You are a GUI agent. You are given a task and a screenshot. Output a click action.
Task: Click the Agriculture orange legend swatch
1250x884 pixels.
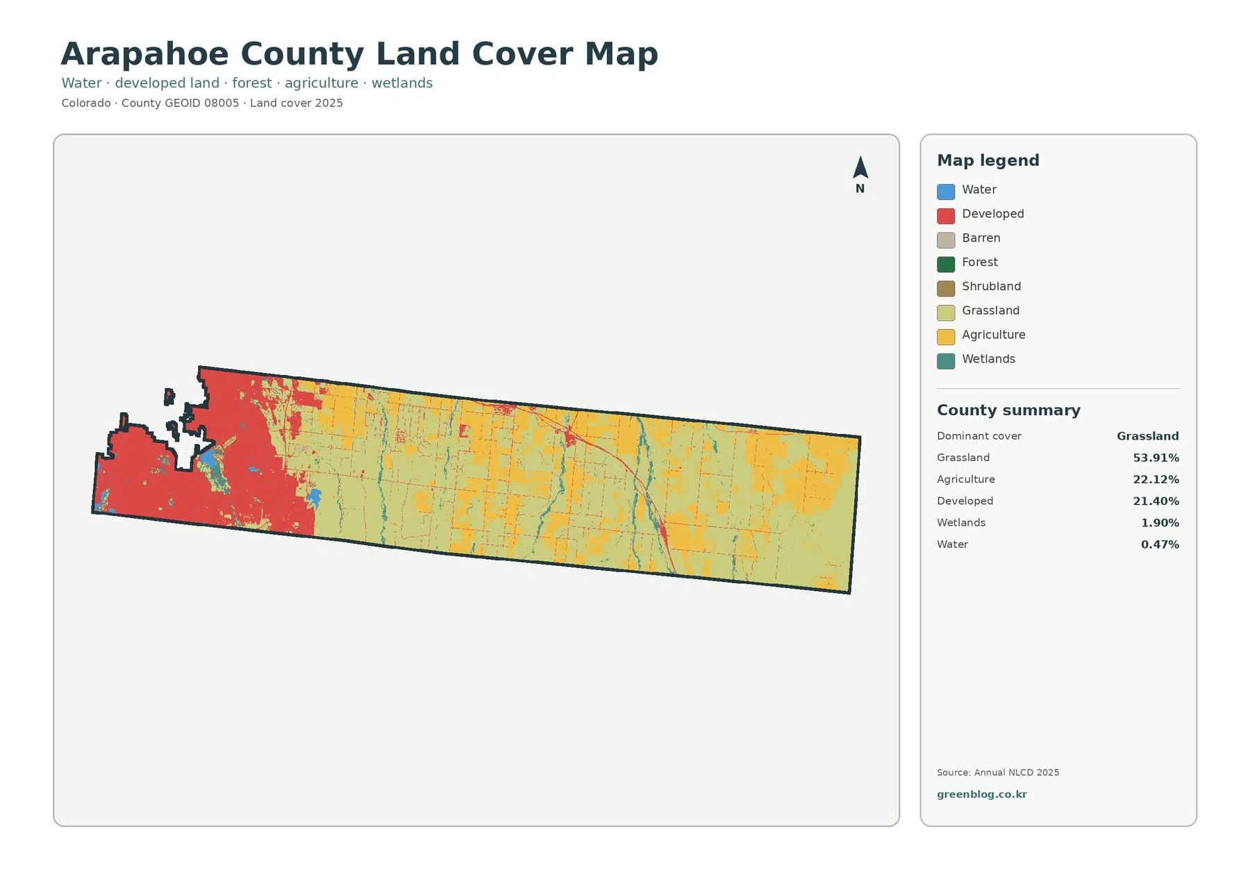pos(946,337)
